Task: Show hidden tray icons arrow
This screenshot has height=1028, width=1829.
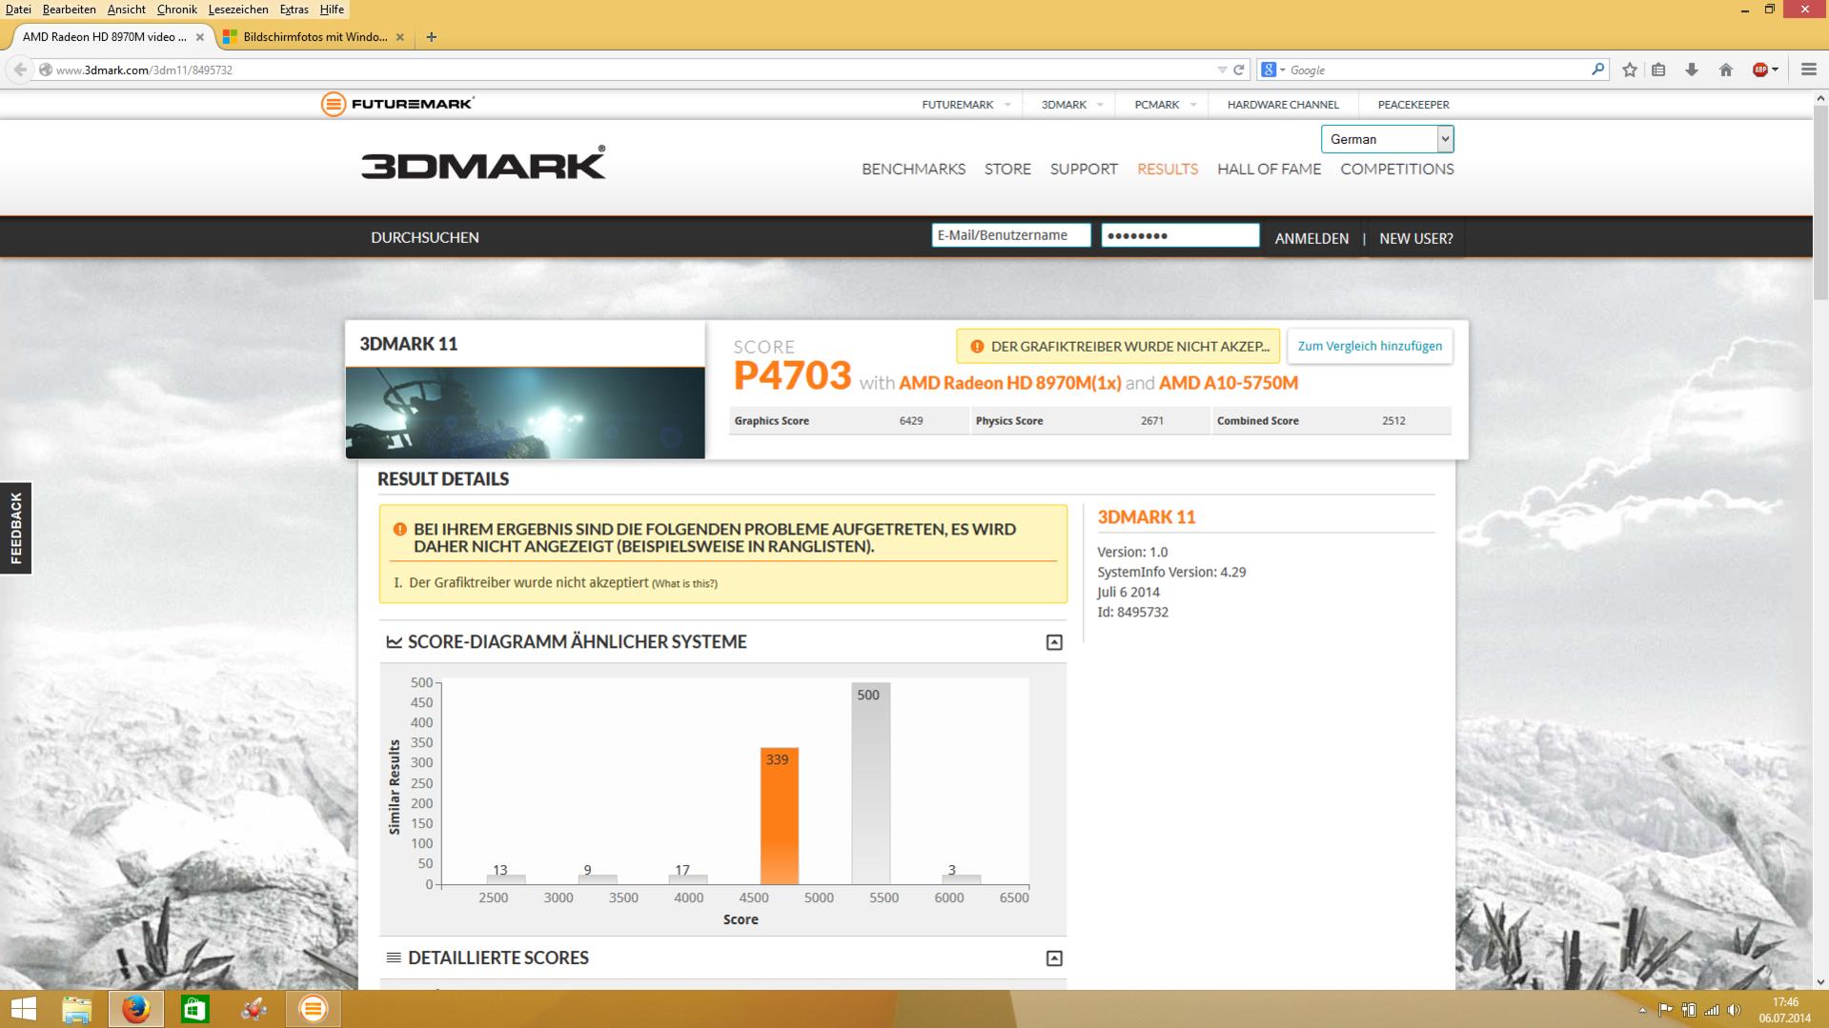Action: (1642, 1010)
